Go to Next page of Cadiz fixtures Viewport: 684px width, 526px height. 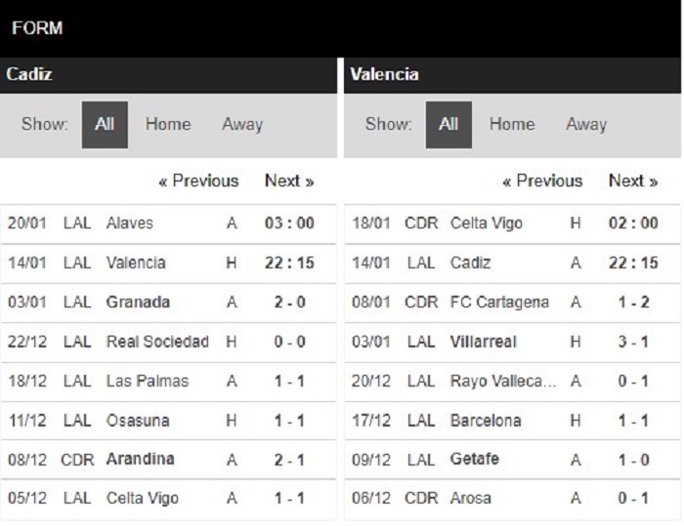click(x=289, y=181)
